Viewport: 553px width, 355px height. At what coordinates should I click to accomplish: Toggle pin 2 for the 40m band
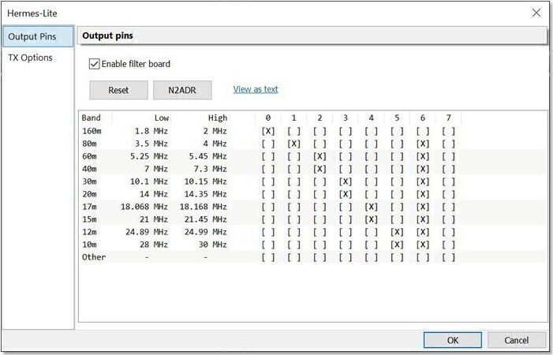tap(319, 169)
